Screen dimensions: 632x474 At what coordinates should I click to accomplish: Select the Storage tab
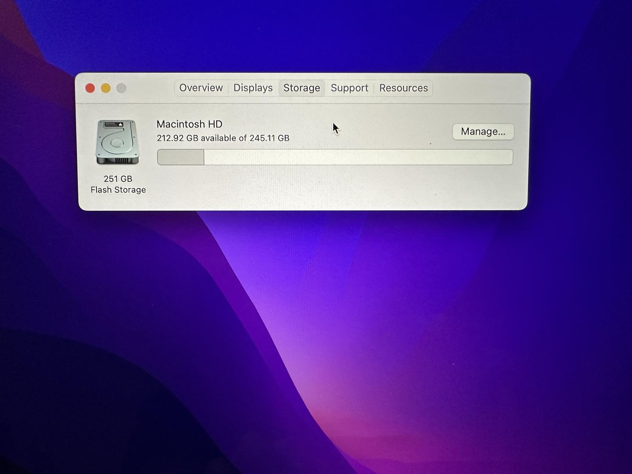pos(302,88)
